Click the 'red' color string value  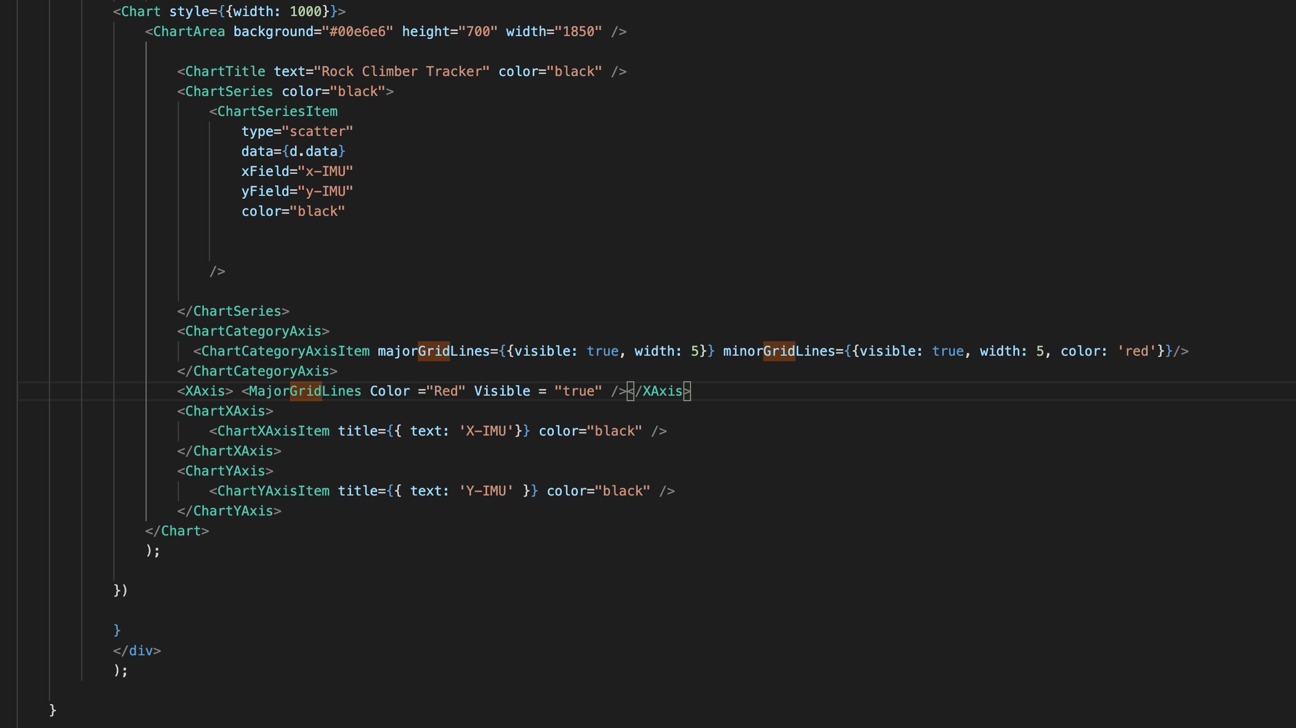pyautogui.click(x=1137, y=351)
